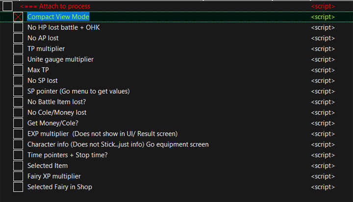Select the Unite gauge multiplier row
Image resolution: width=353 pixels, height=202 pixels.
coord(60,59)
